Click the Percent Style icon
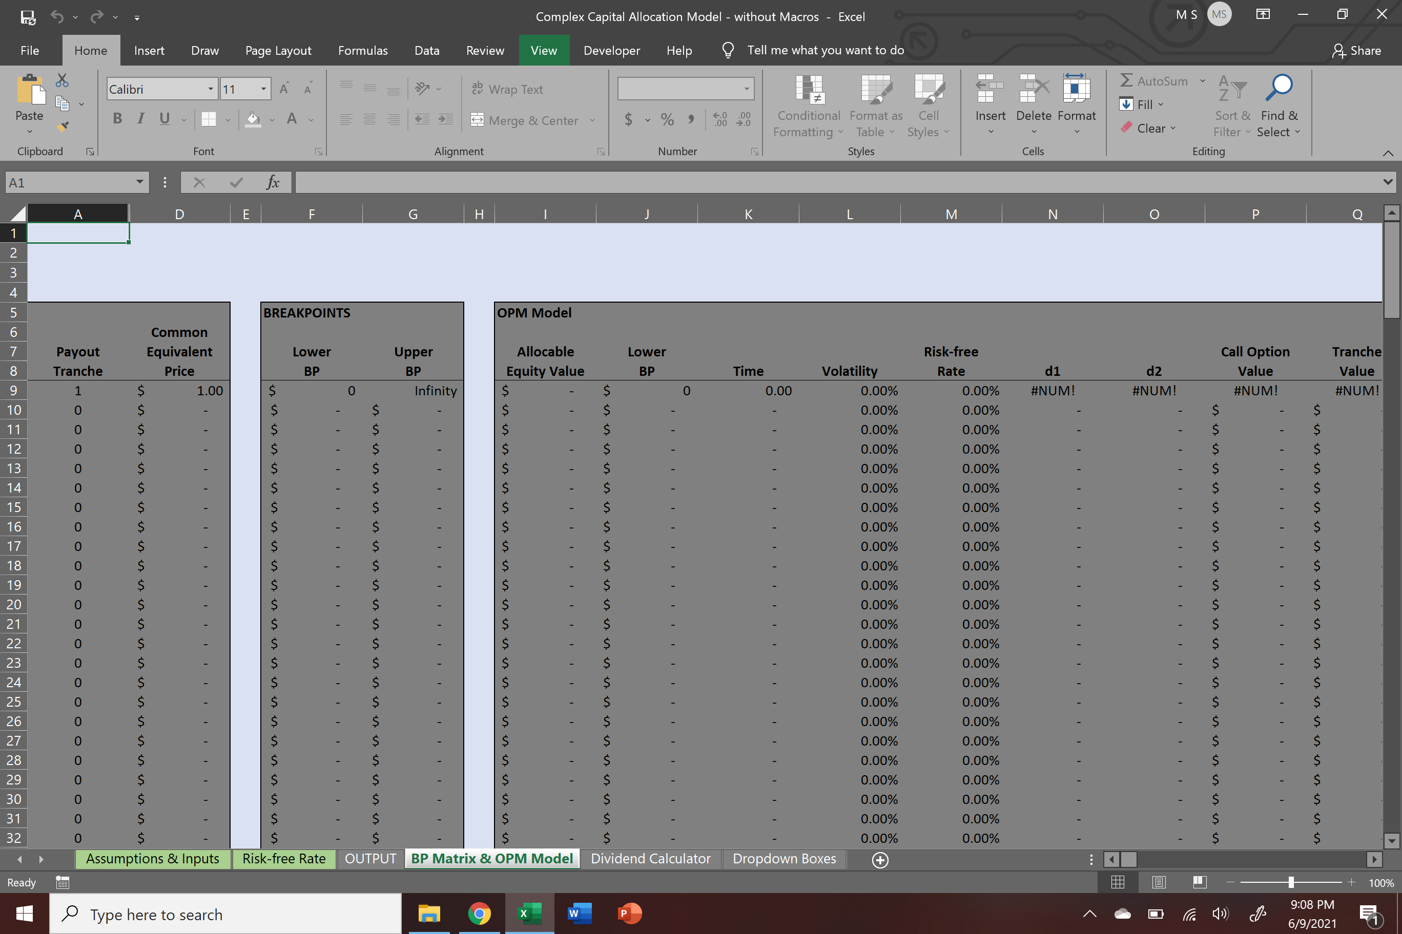The image size is (1402, 934). 667,120
